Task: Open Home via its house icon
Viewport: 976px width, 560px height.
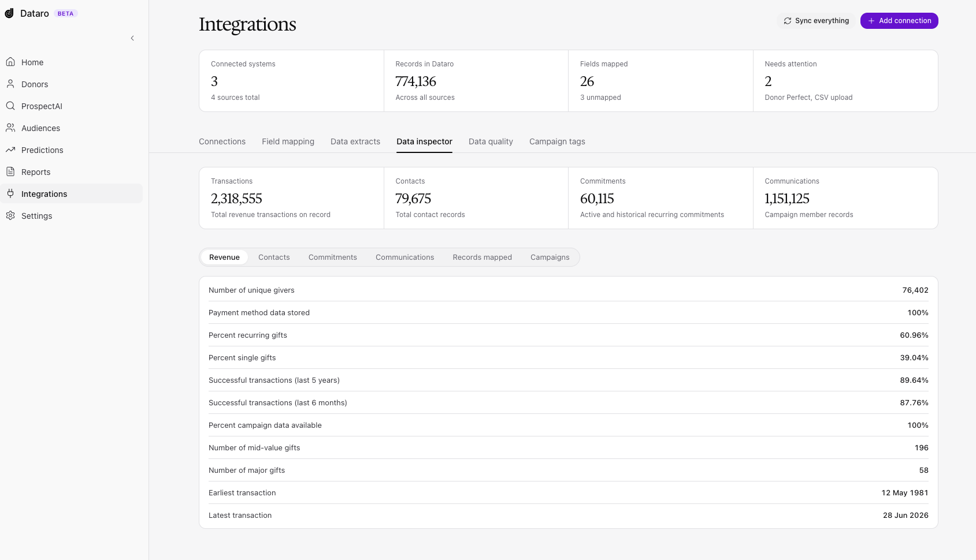Action: point(10,62)
